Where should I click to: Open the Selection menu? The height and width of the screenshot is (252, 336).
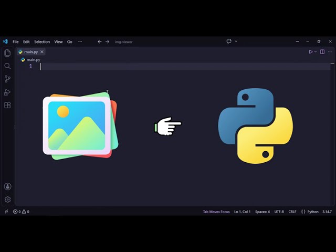42,41
